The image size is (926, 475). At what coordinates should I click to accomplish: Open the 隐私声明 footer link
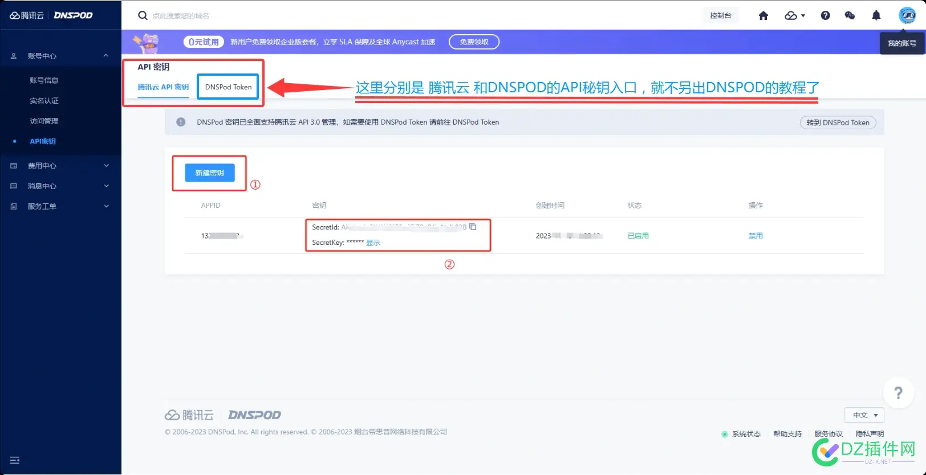coord(870,434)
